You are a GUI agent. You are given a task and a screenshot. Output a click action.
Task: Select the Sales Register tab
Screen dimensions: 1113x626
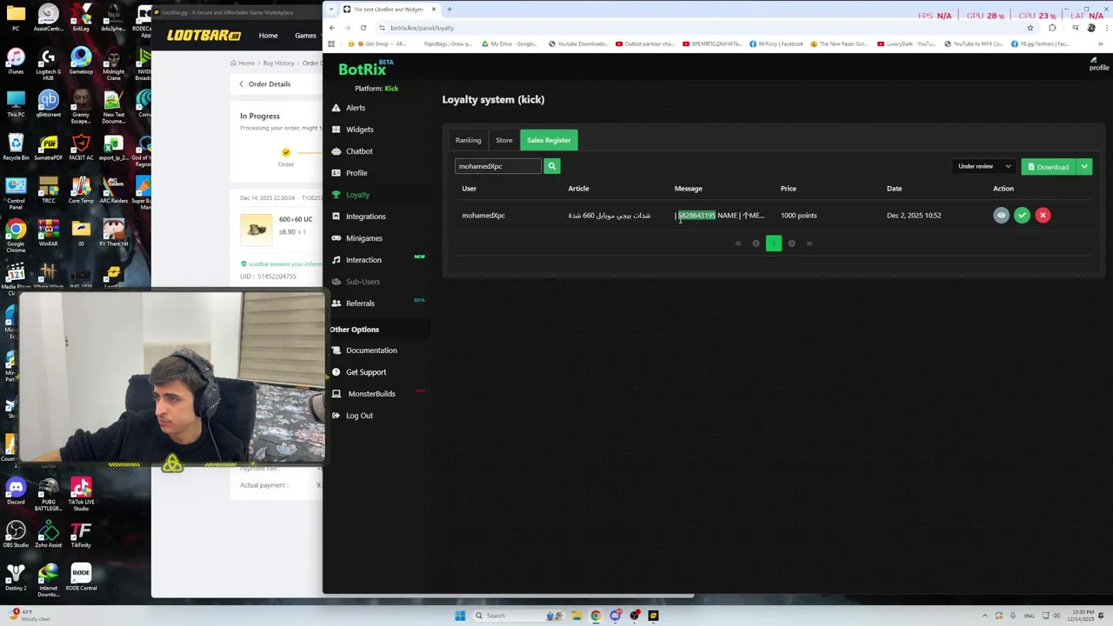point(549,140)
